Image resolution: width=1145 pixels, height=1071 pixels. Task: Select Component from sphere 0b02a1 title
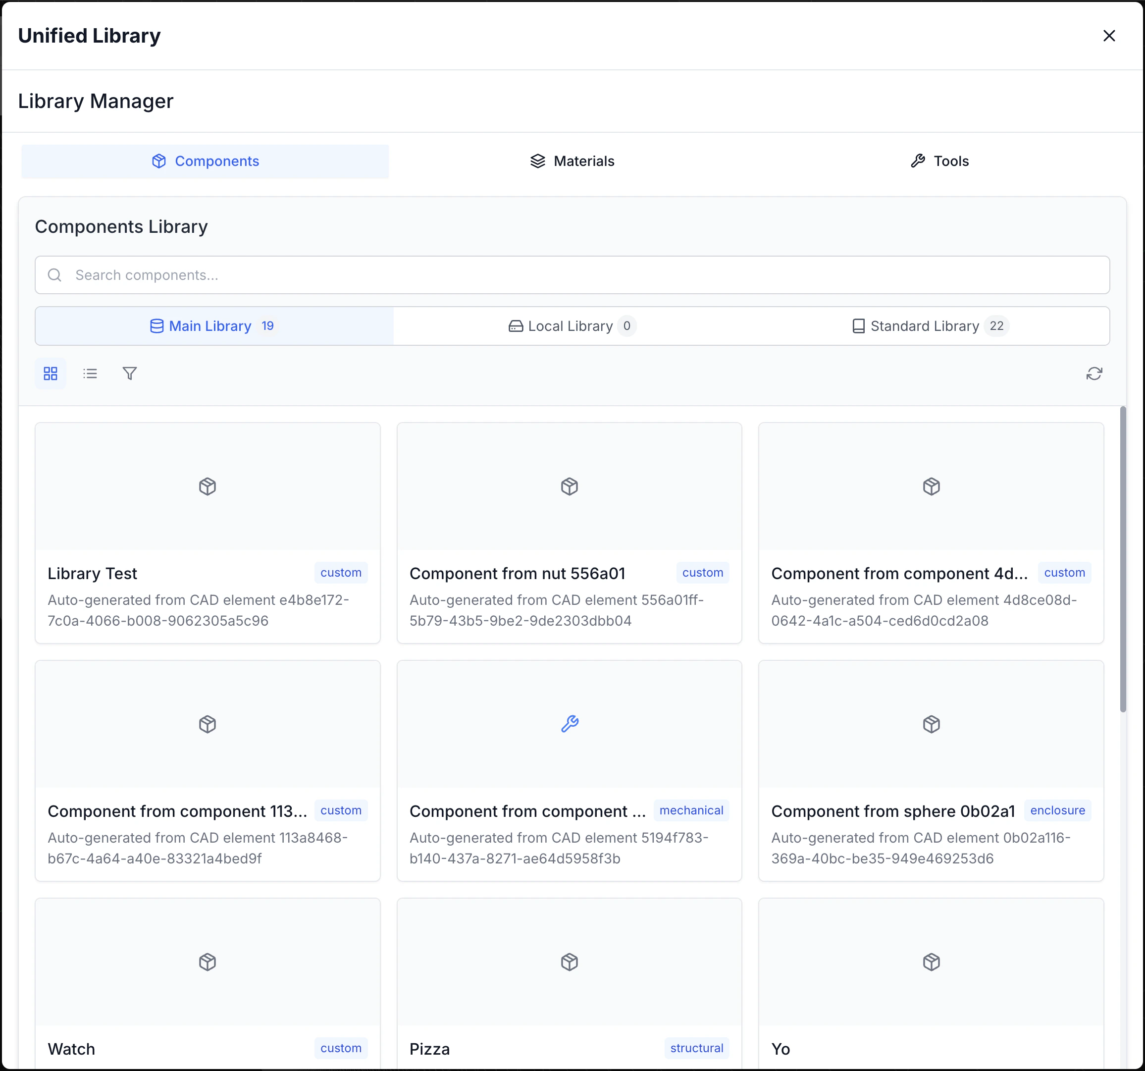pyautogui.click(x=893, y=812)
